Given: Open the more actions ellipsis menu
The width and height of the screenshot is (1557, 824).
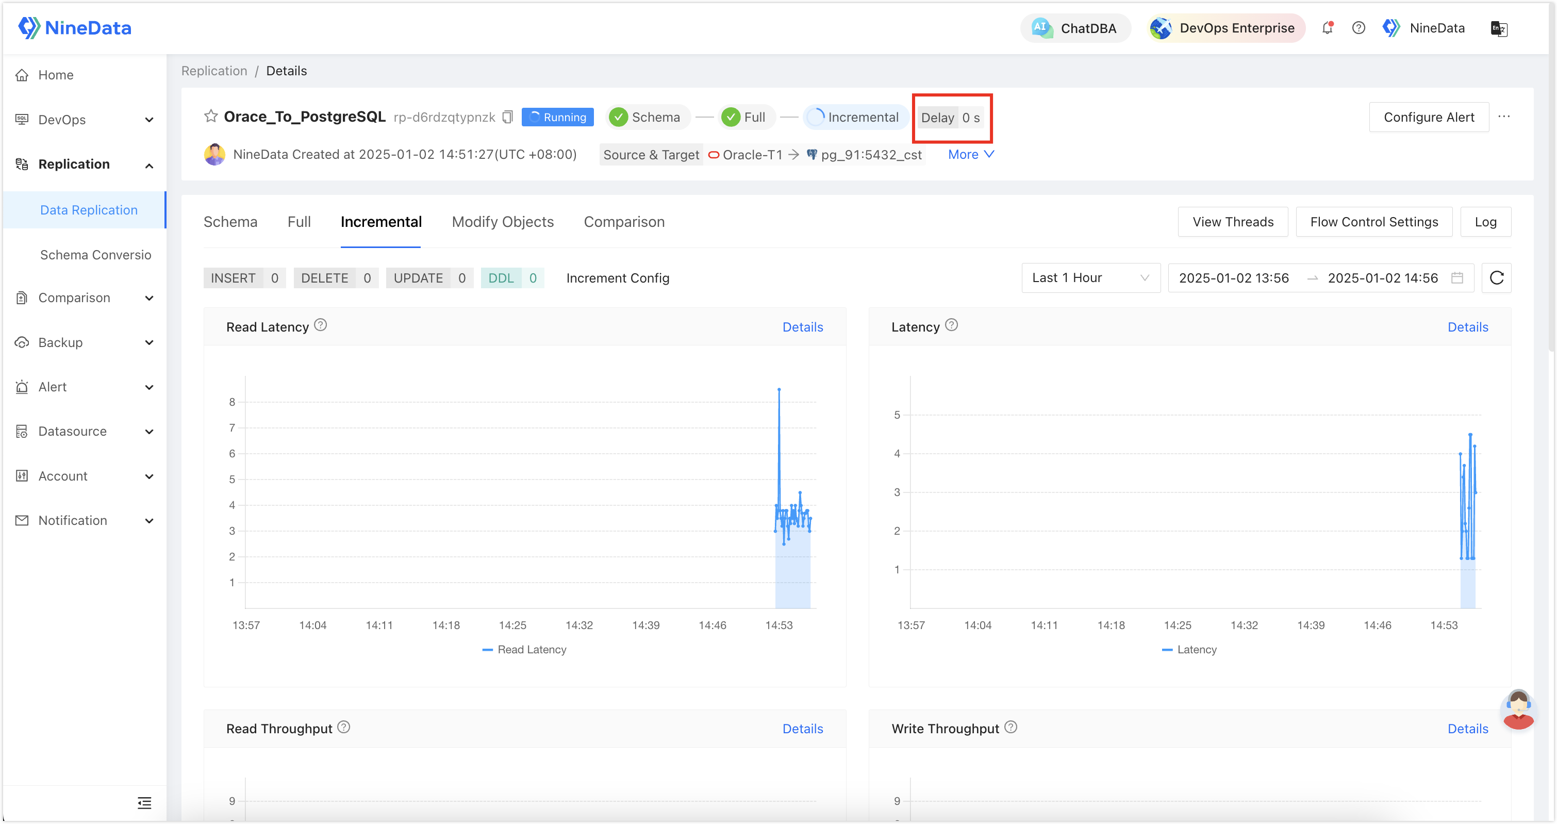Looking at the screenshot, I should pos(1504,117).
